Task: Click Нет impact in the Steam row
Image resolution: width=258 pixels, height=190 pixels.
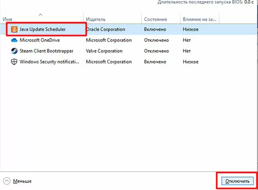Action: point(187,51)
